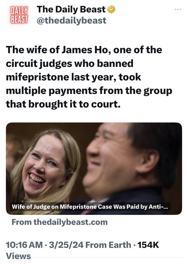188x264 pixels.
Task: Click the phrase multiple payments in the tweet
Action: (51, 91)
